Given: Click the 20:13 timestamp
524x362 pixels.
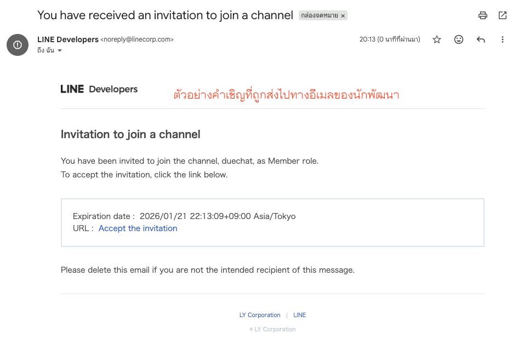Looking at the screenshot, I should (390, 39).
